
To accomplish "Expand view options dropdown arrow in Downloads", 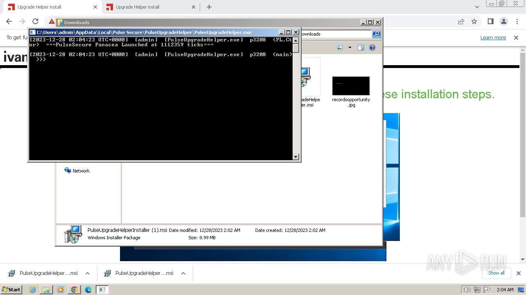I will click(x=350, y=48).
